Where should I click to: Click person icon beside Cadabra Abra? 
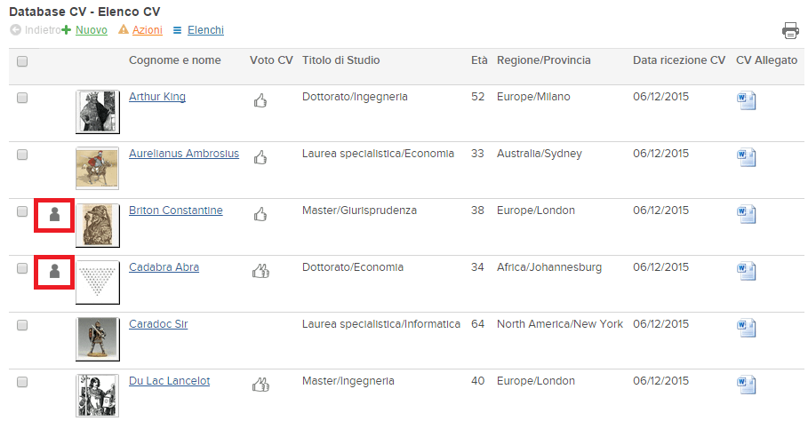click(54, 271)
